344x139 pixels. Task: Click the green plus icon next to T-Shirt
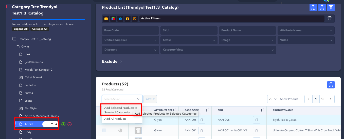coord(63,124)
